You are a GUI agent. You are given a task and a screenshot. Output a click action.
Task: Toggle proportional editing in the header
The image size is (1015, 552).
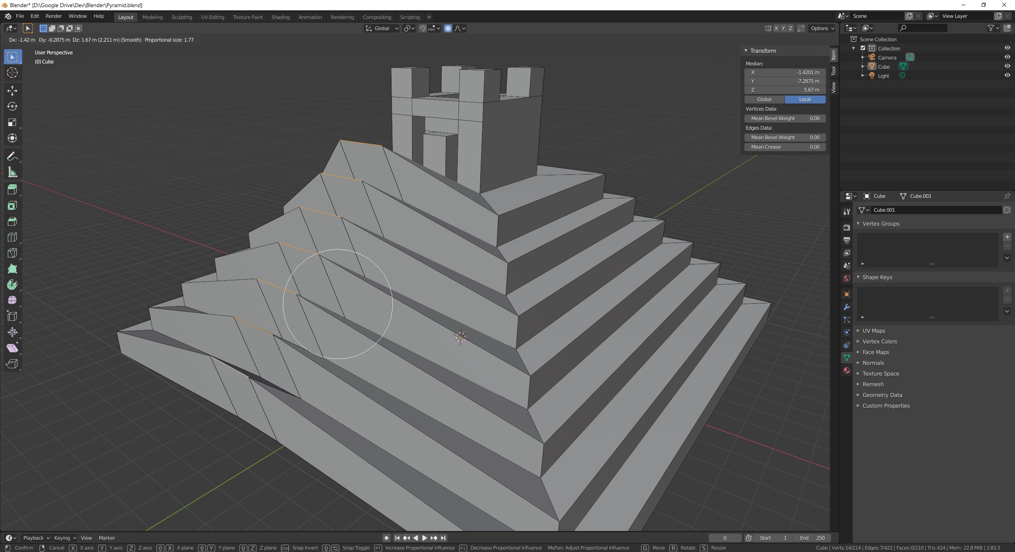pos(448,28)
